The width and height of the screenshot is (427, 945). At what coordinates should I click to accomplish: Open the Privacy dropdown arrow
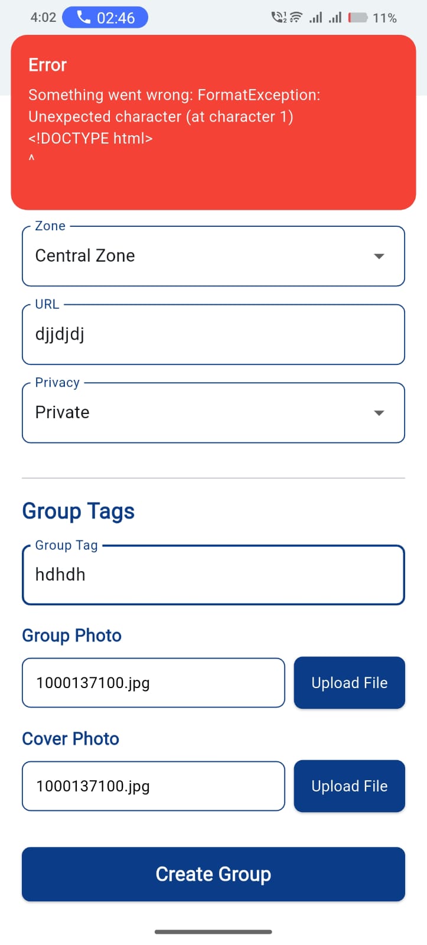click(379, 413)
